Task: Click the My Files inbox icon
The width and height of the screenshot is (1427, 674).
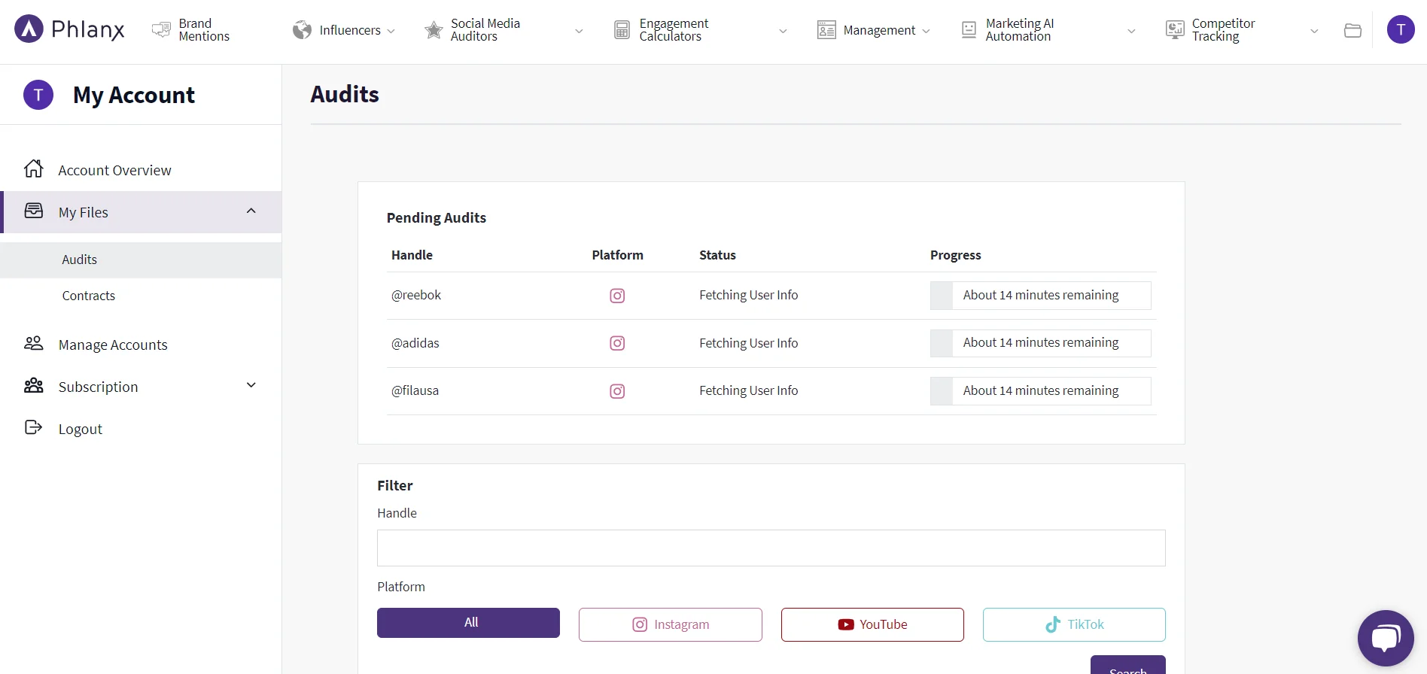Action: tap(34, 211)
